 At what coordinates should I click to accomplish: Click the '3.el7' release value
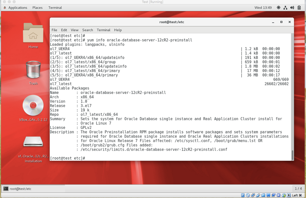pos(86,106)
